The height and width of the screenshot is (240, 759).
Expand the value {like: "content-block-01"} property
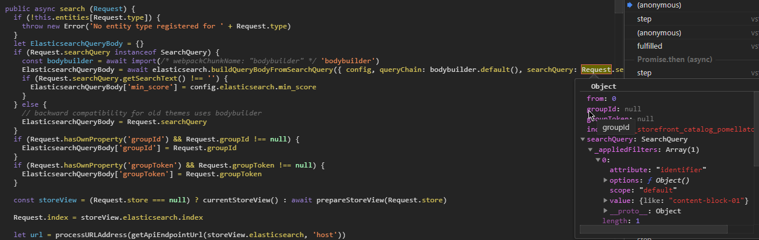(x=605, y=201)
